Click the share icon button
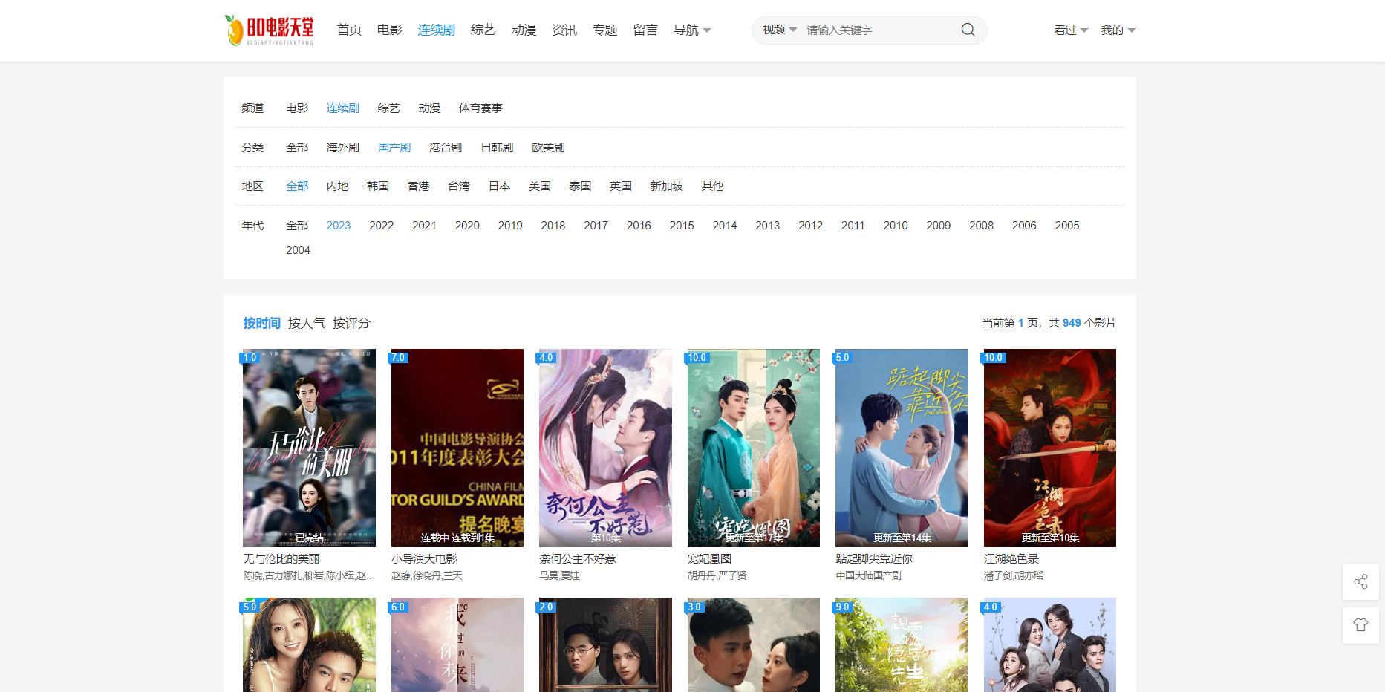Screen dimensions: 1385x692 [x=1360, y=582]
